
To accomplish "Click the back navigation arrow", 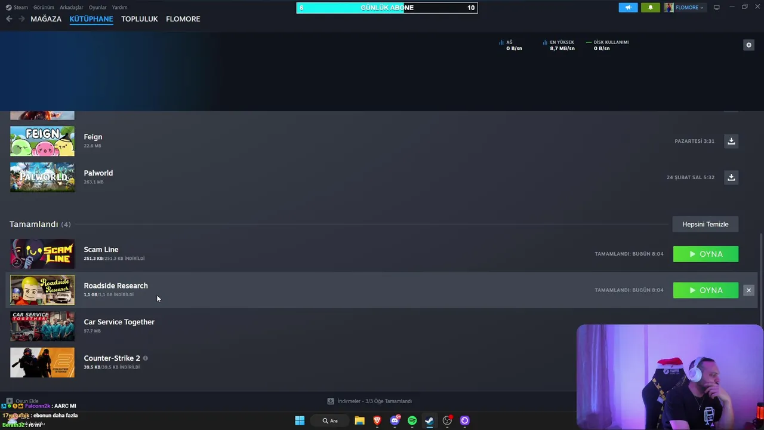I will [x=9, y=19].
